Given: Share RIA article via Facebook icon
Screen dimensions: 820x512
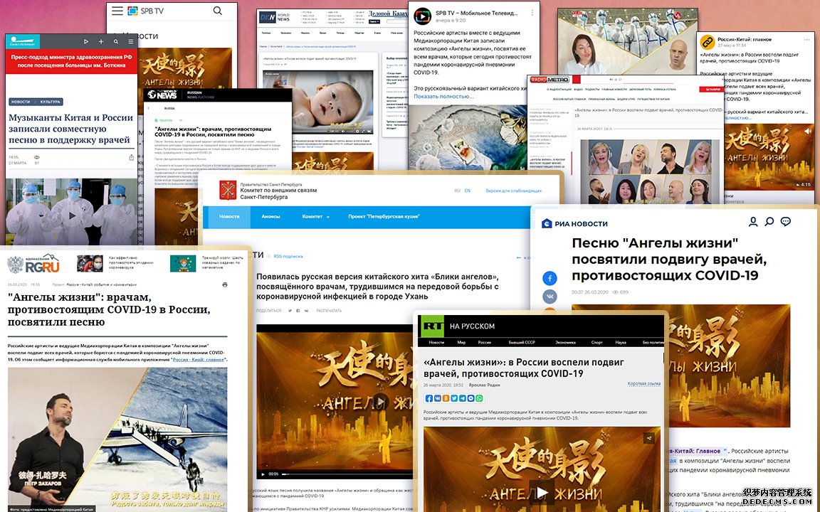Looking at the screenshot, I should coord(550,278).
